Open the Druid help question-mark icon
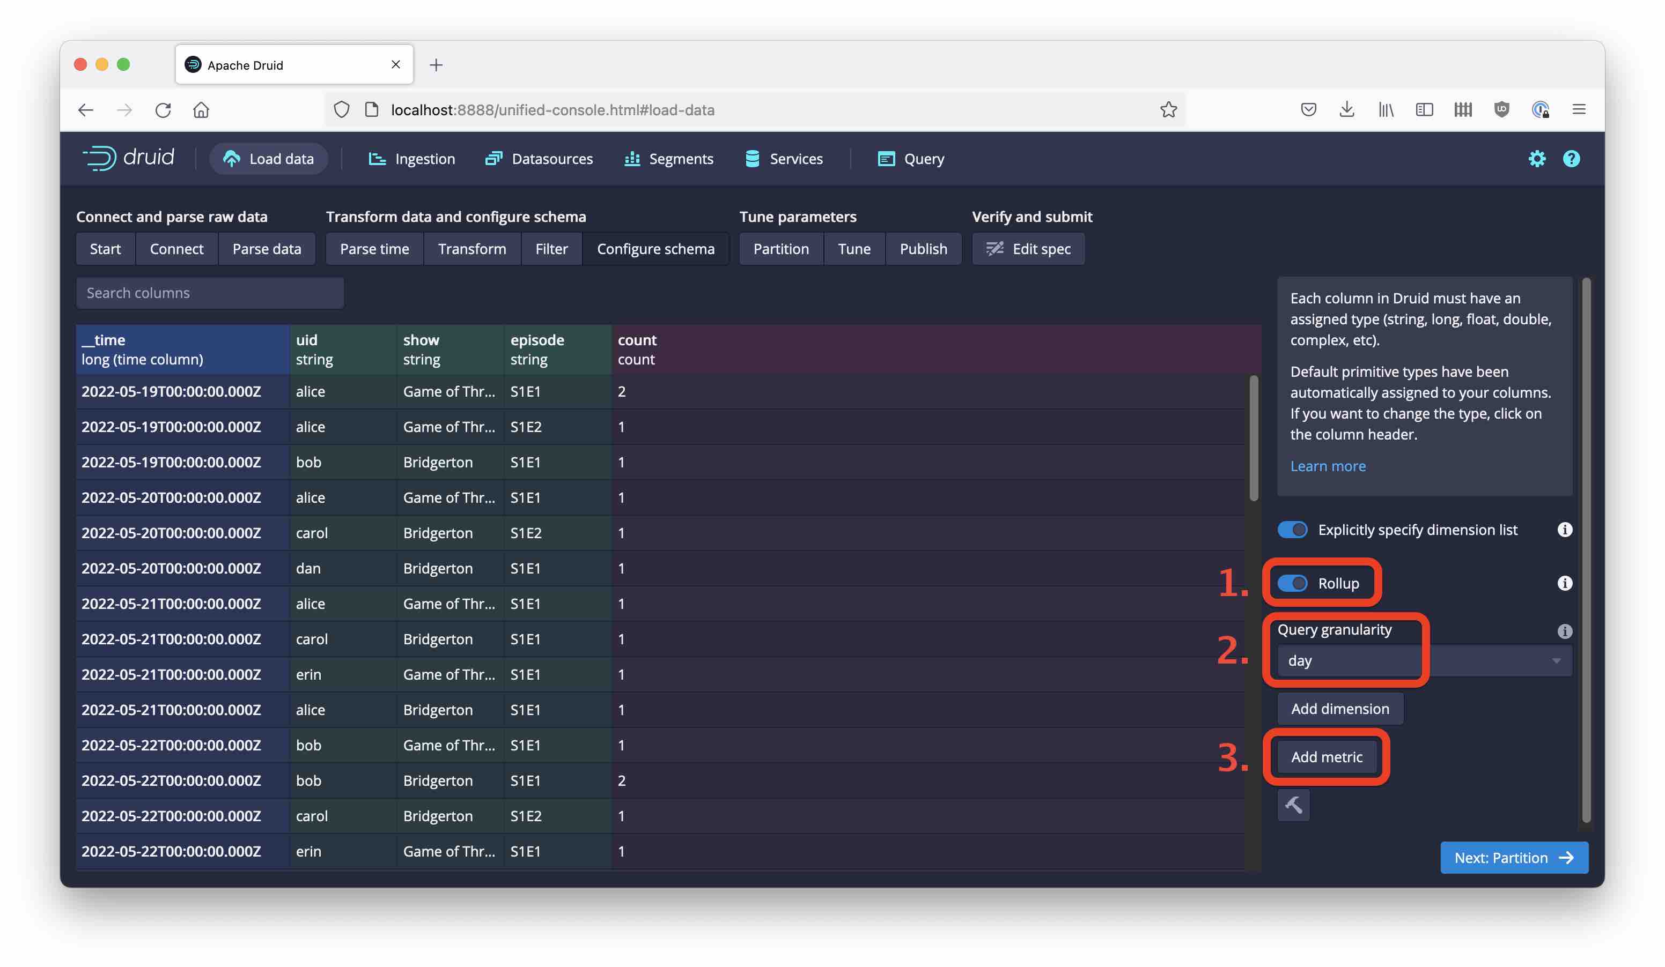Screen dimensions: 1665x967 click(1571, 159)
